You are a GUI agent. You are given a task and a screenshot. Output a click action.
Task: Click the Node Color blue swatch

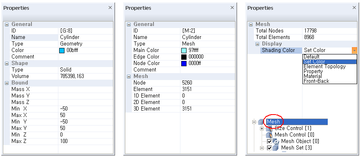click(x=184, y=63)
